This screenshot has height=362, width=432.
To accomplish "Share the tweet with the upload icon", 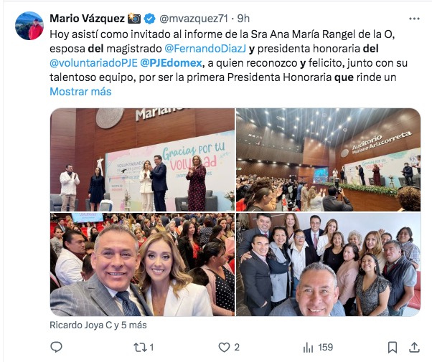I will click(x=414, y=347).
